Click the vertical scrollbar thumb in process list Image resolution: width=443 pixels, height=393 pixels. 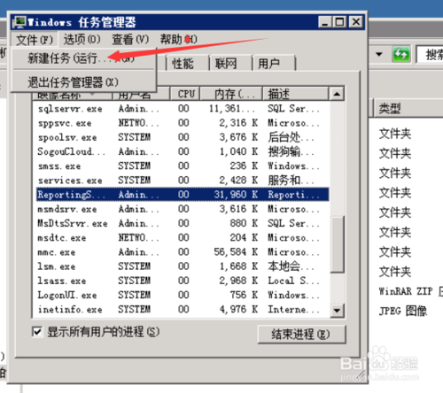(x=337, y=245)
